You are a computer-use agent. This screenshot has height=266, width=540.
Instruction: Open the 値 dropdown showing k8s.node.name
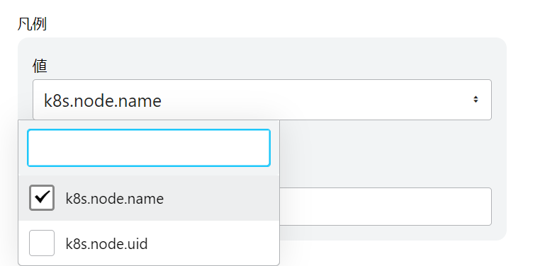(x=262, y=100)
